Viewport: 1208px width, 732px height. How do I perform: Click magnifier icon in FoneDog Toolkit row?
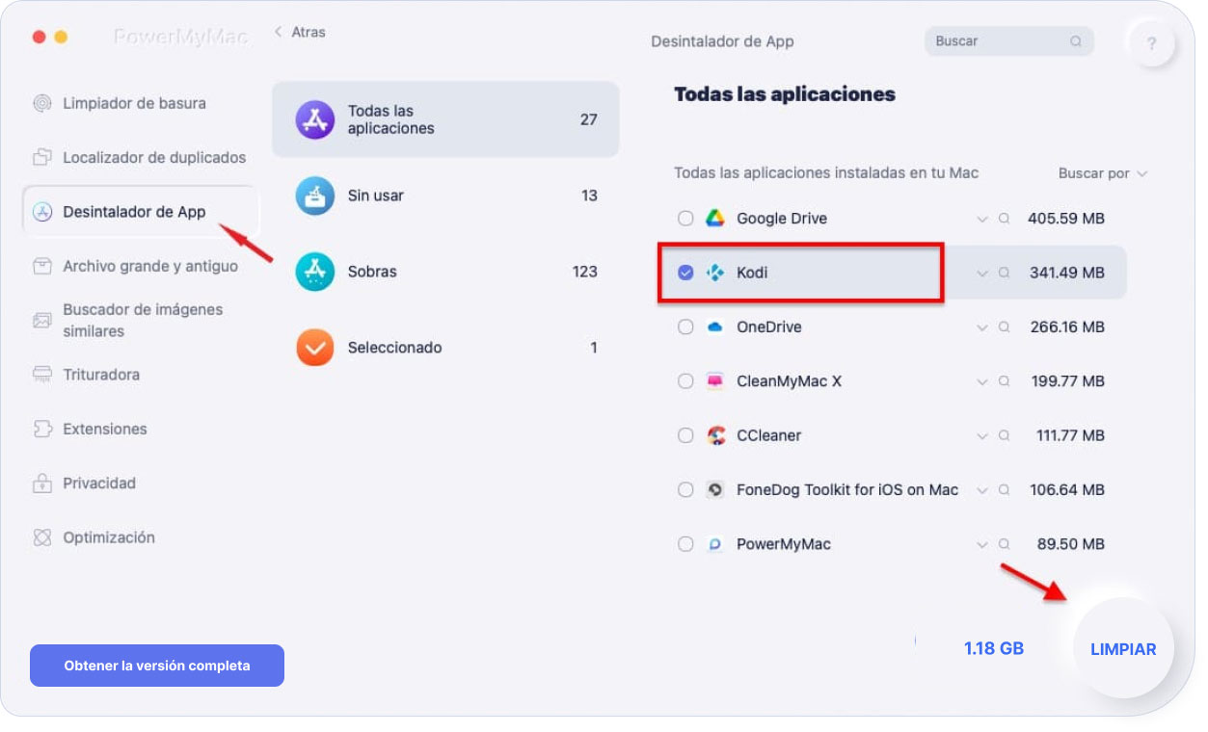(x=1004, y=489)
